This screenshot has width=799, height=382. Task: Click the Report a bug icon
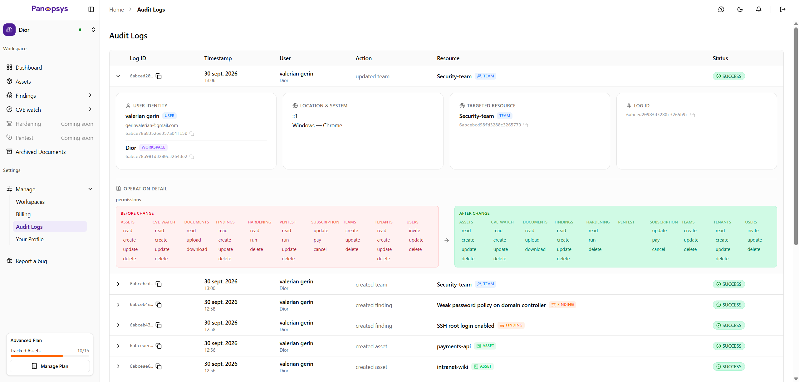[9, 261]
